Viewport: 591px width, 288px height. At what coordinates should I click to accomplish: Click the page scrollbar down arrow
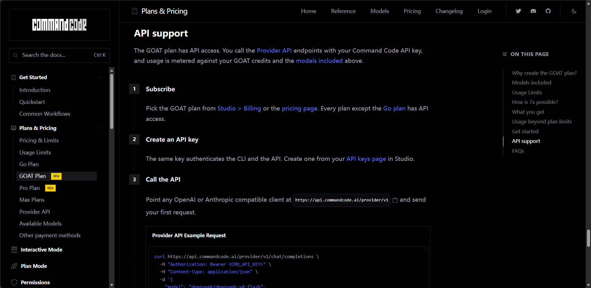588,285
